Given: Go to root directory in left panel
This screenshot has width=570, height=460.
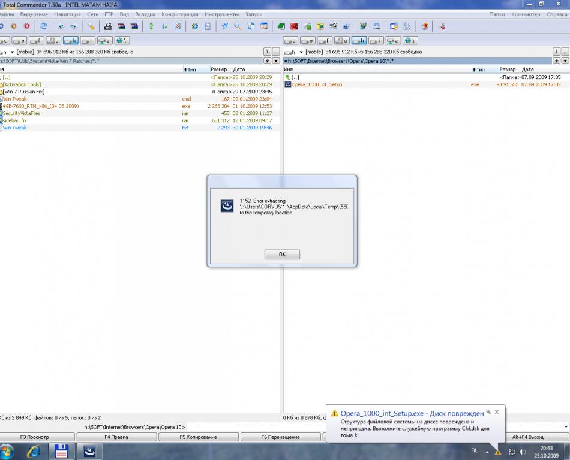Looking at the screenshot, I should coord(267,52).
